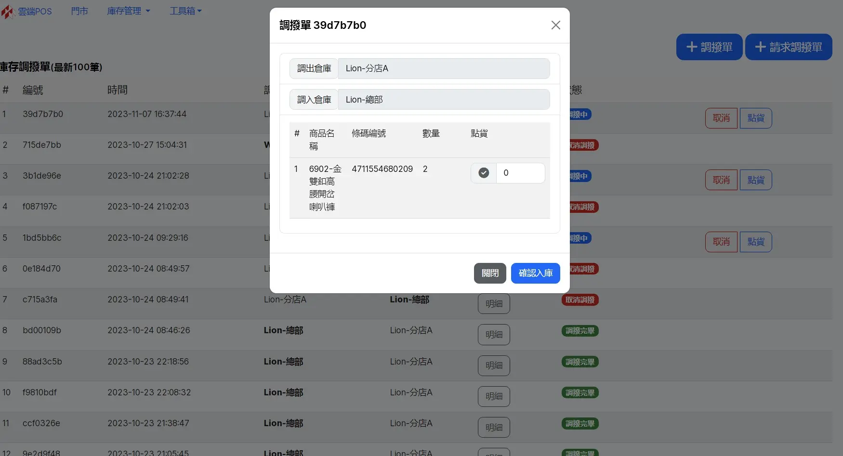
Task: Click 點貨 for order 1bd5bb6c
Action: pos(755,242)
